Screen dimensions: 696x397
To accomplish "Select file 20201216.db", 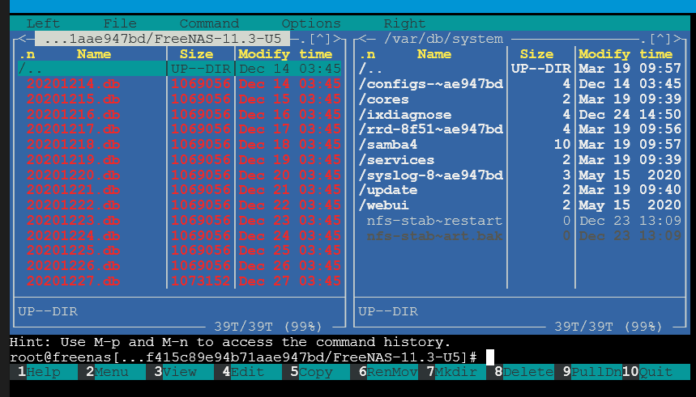I will pos(180,114).
